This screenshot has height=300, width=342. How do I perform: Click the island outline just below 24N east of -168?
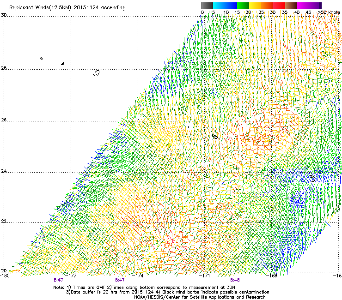(x=313, y=179)
